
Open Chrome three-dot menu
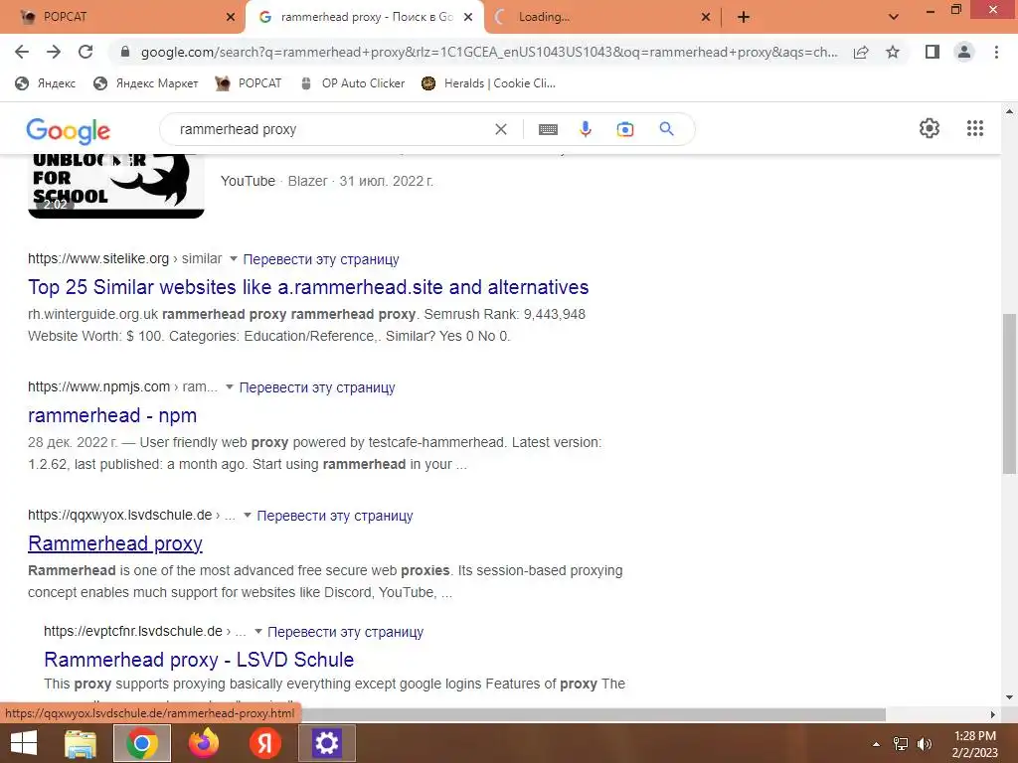coord(996,52)
